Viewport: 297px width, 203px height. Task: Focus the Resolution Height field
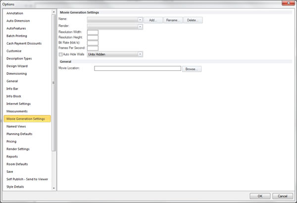tap(93, 38)
